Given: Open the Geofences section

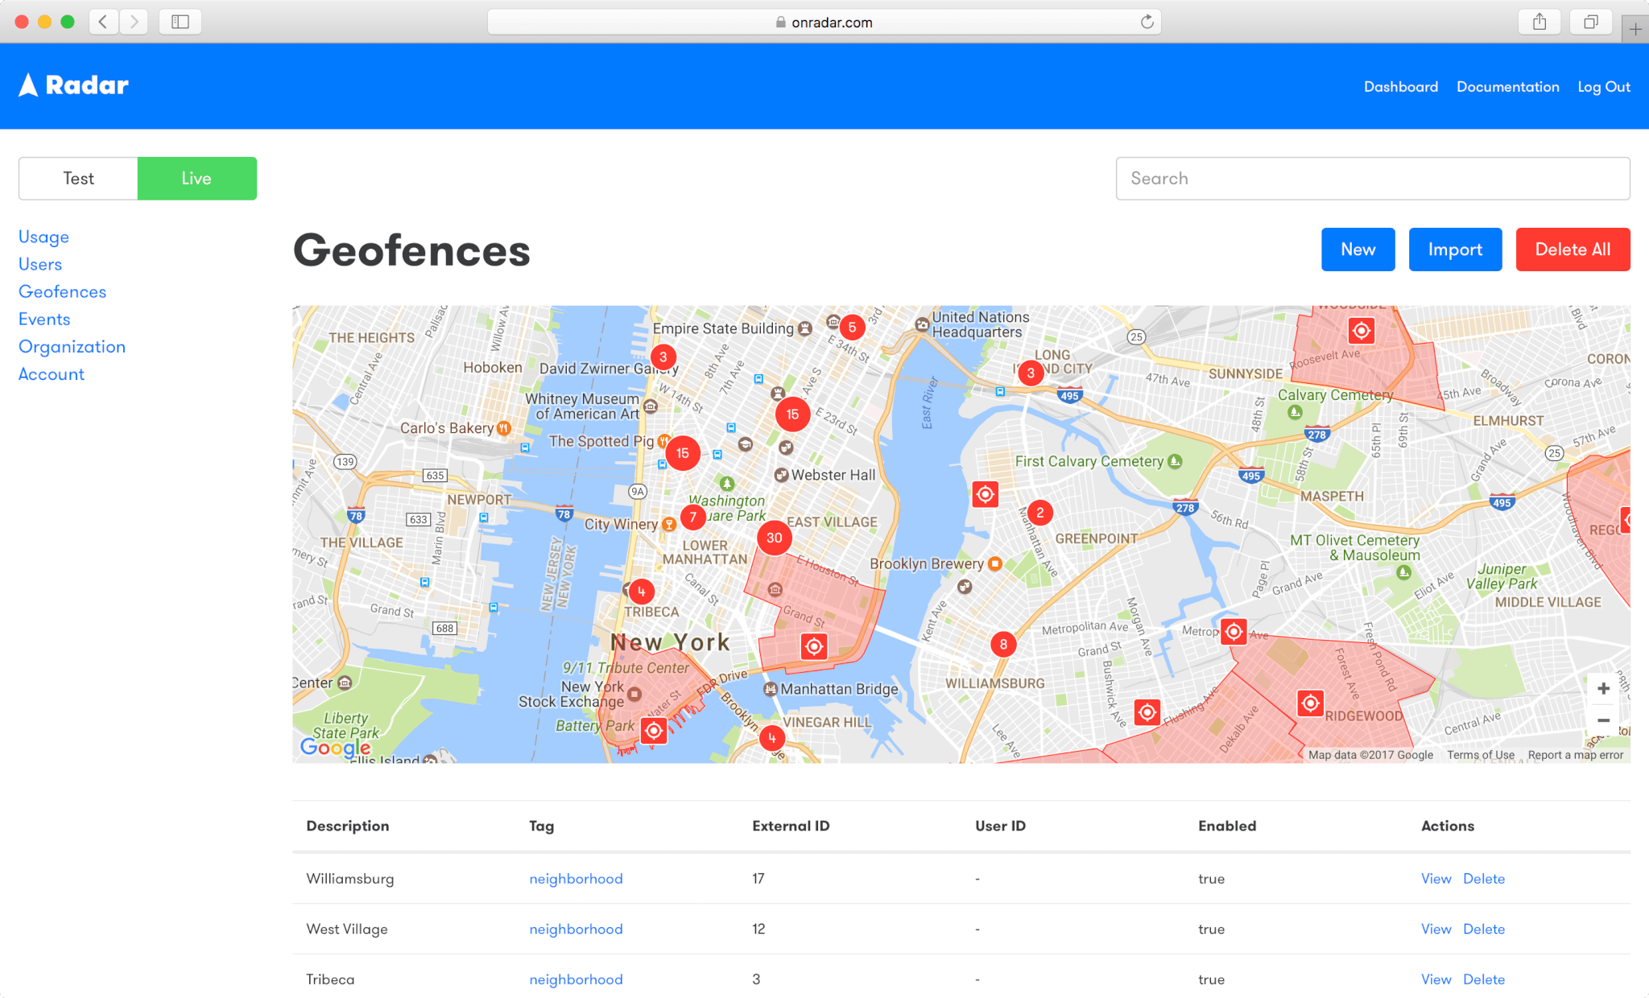Looking at the screenshot, I should [x=62, y=291].
